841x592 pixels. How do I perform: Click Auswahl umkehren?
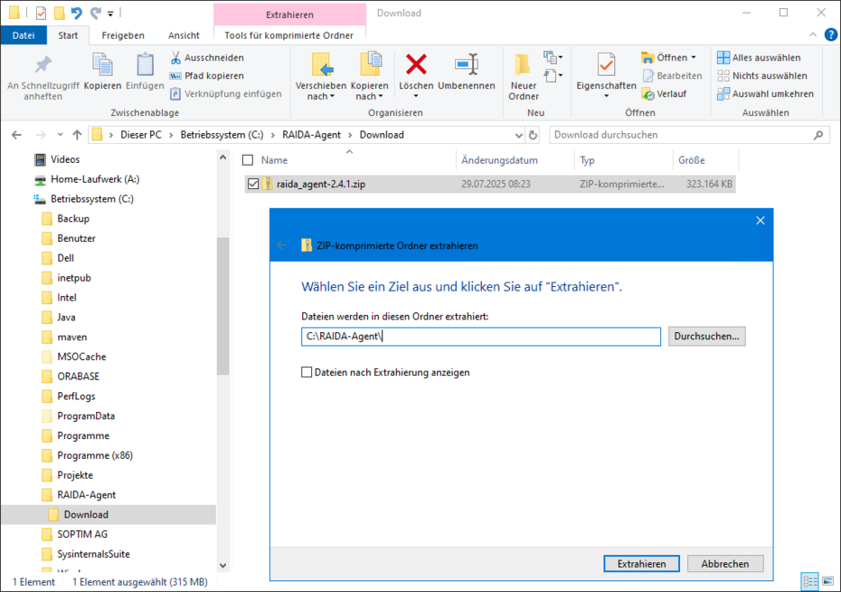(x=765, y=94)
